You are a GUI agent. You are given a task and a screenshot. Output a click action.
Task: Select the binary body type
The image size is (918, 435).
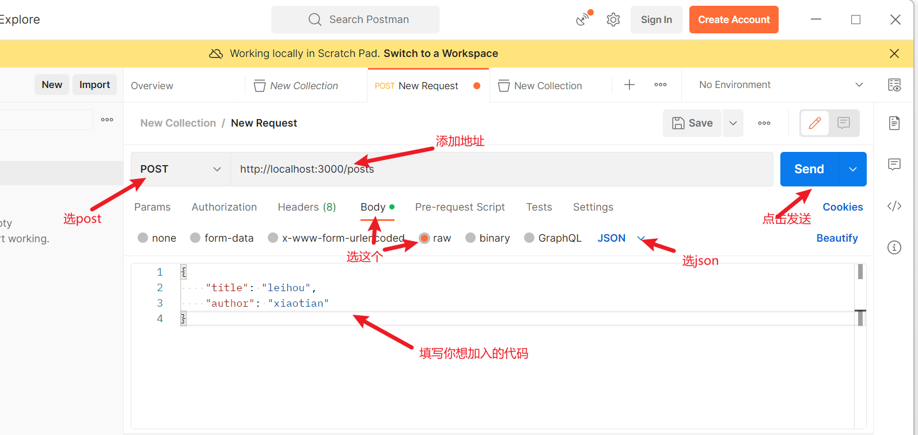pyautogui.click(x=471, y=238)
